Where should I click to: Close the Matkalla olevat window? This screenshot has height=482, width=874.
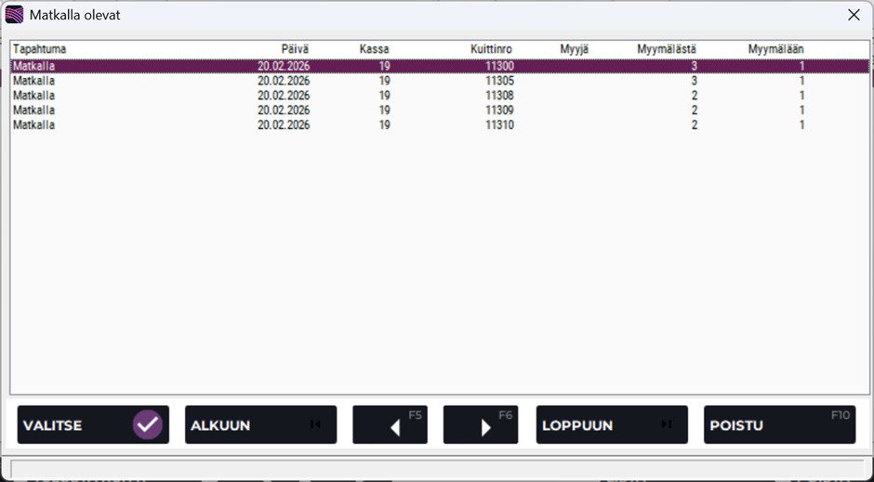[x=853, y=15]
